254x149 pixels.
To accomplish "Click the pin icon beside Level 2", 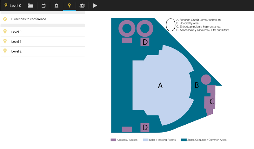I will coord(5,51).
